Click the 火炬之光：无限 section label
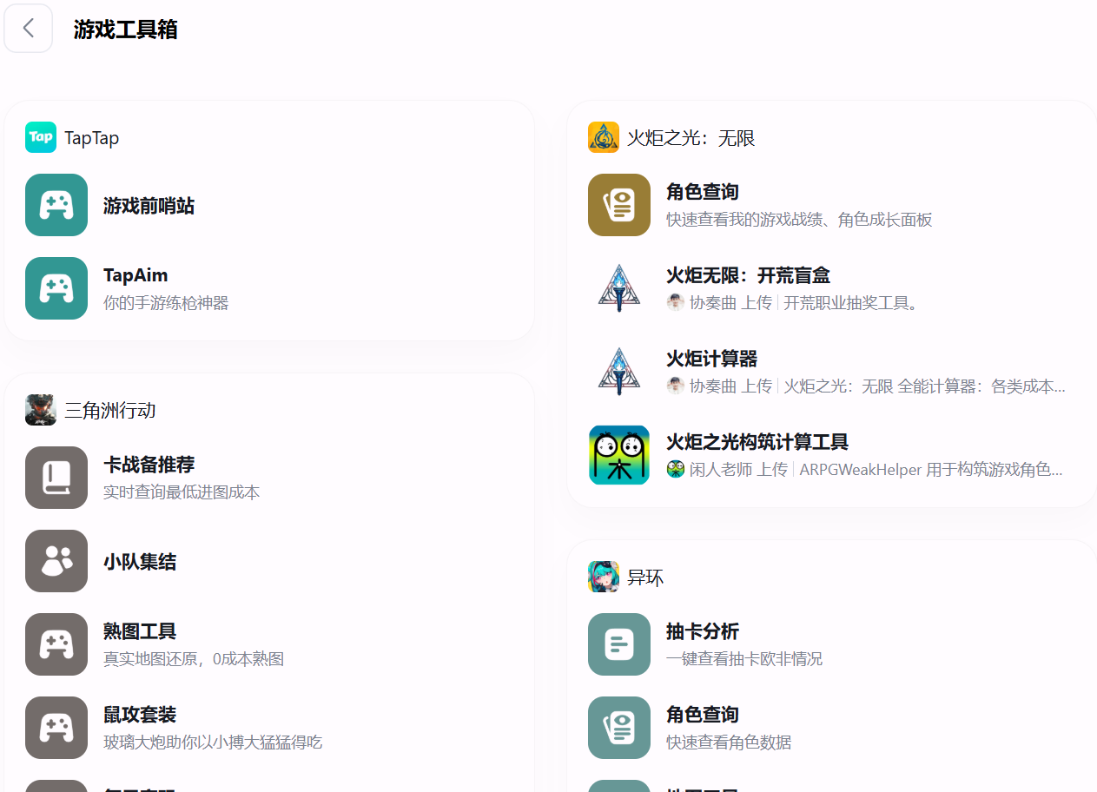The height and width of the screenshot is (792, 1097). 691,138
